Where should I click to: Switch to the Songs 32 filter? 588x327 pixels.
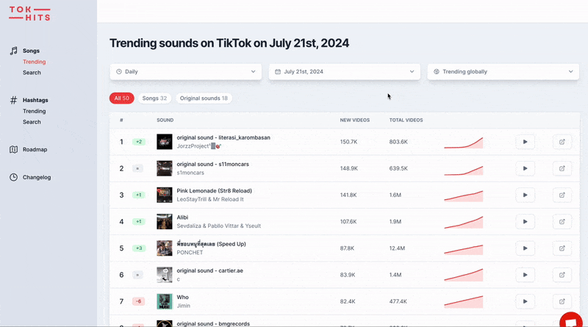tap(154, 98)
